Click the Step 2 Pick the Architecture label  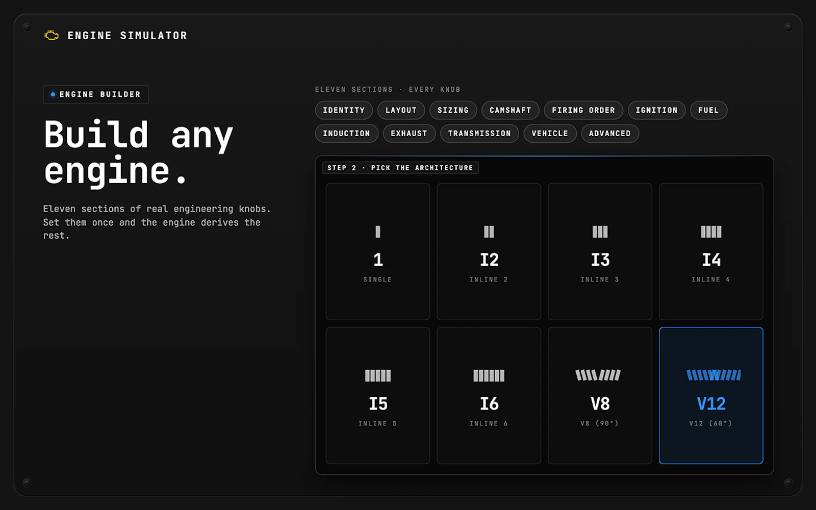click(400, 168)
